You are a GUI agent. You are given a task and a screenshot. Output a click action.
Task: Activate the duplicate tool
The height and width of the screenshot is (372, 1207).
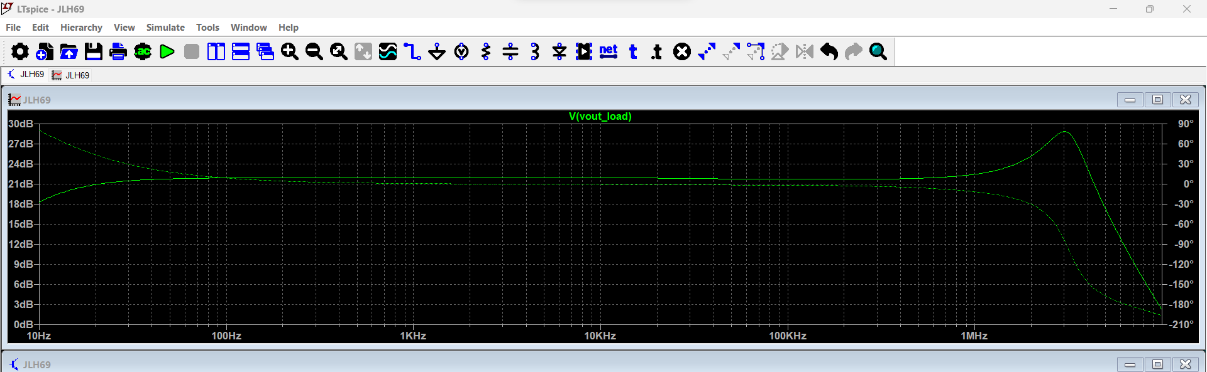coord(707,51)
